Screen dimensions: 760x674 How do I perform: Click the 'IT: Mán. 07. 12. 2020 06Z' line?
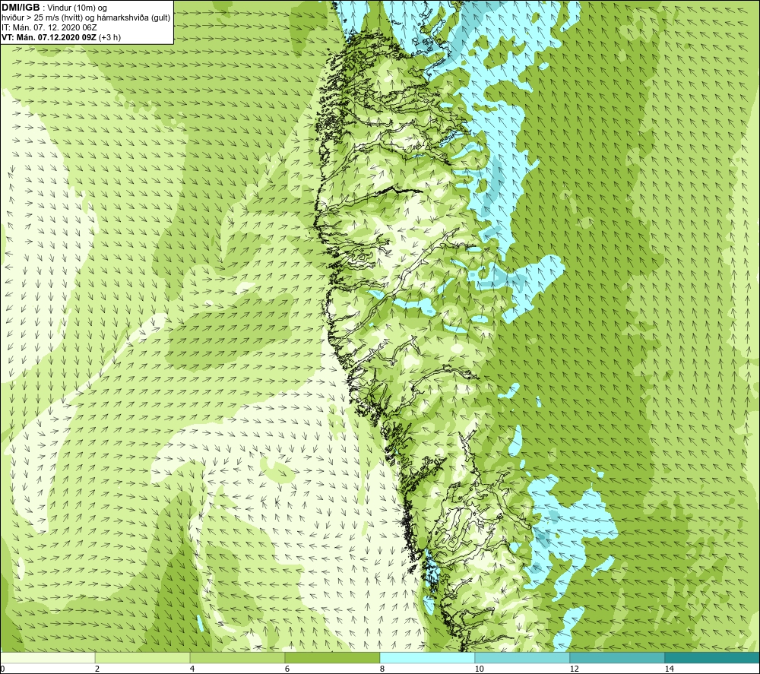(x=49, y=27)
